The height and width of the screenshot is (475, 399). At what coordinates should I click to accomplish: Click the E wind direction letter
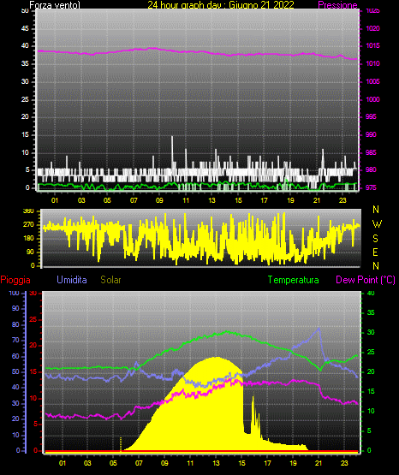pos(375,252)
